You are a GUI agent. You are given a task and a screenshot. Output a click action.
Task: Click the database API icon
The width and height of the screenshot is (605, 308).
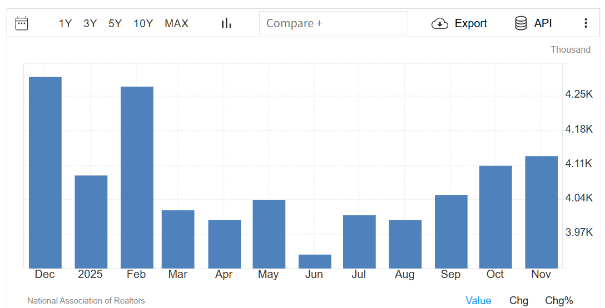click(521, 23)
